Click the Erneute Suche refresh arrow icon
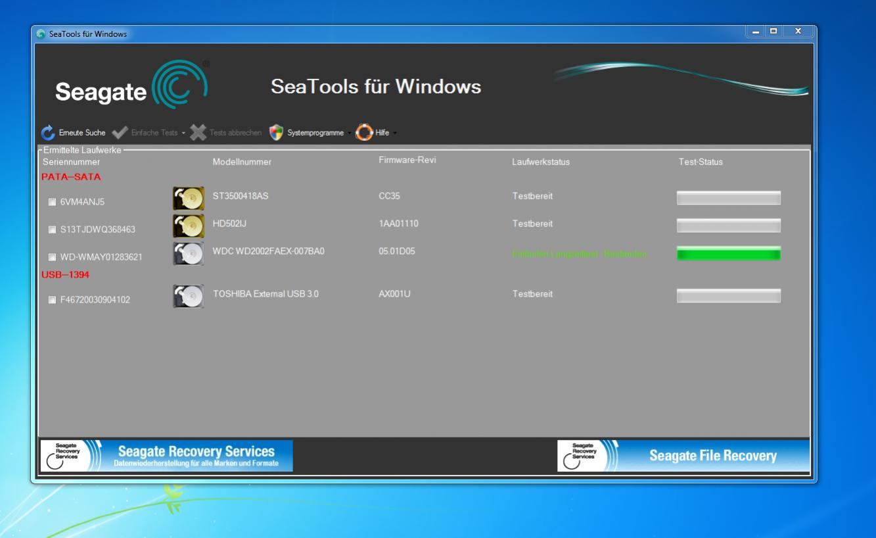 click(48, 132)
